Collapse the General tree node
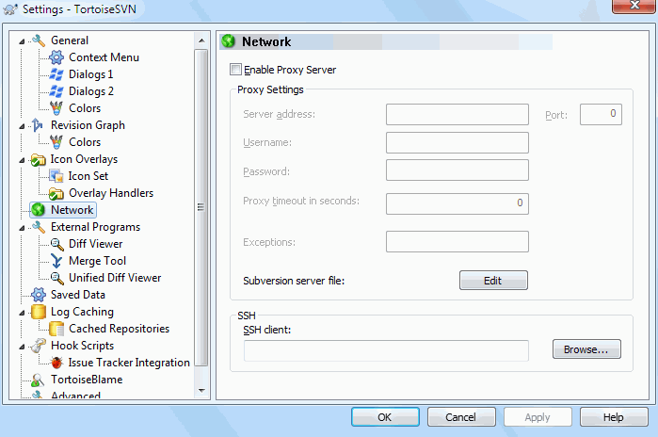 (22, 41)
